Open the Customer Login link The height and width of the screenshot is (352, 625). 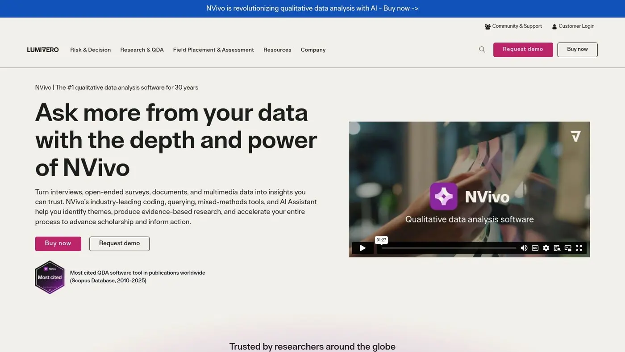click(576, 26)
